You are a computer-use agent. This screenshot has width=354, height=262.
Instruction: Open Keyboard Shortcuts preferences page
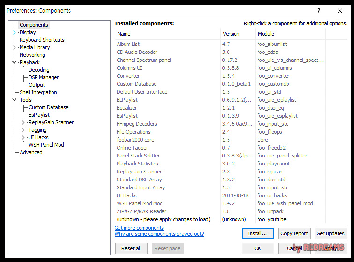coord(42,40)
